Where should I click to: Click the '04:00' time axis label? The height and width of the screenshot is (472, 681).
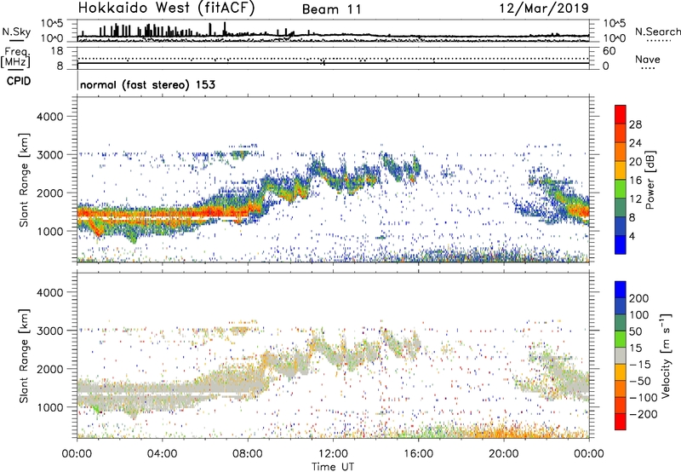(x=162, y=454)
